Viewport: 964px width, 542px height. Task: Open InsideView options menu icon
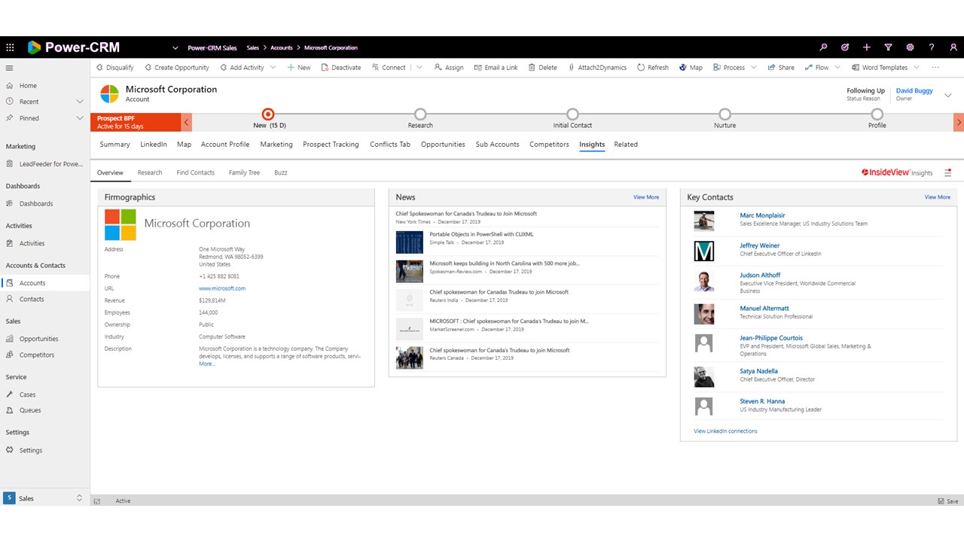point(947,172)
